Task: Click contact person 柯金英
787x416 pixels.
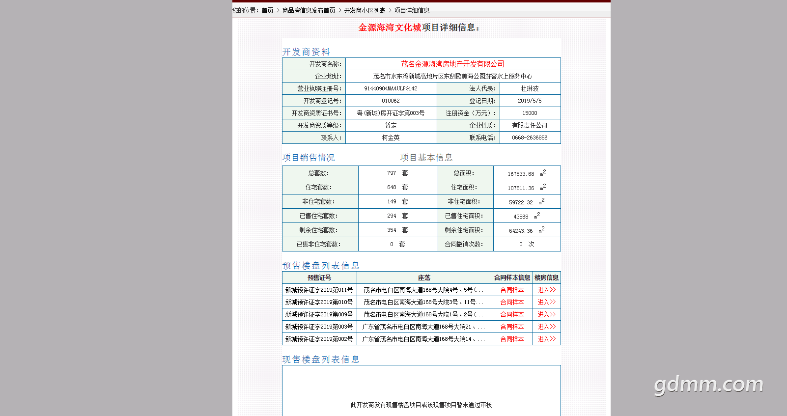Action: 391,138
